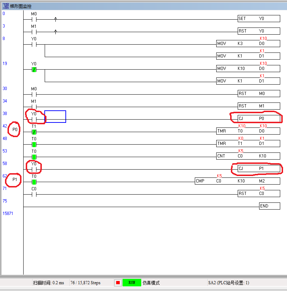
Task: Select the MOV K3 D0 instruction
Action: pos(248,44)
